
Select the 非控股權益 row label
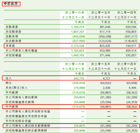(13, 55)
